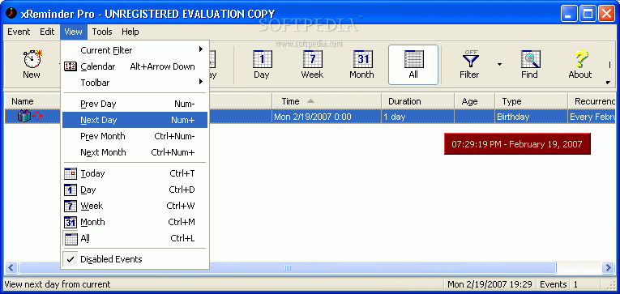The width and height of the screenshot is (620, 294).
Task: Open Find from the toolbar
Action: coord(529,65)
